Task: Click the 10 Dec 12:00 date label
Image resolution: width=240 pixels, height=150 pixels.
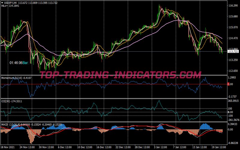Action: coord(85,147)
